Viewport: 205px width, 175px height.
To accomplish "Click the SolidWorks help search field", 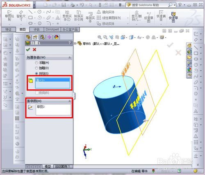I will [149, 5].
